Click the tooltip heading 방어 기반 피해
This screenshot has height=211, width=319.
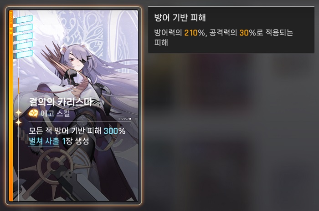tap(180, 18)
